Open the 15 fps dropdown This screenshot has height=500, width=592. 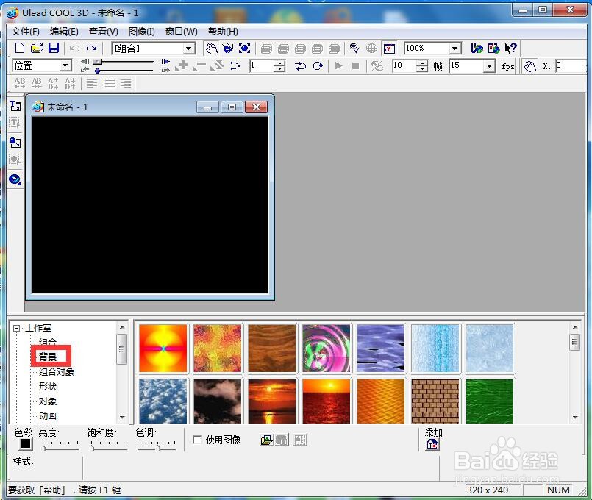pyautogui.click(x=489, y=66)
